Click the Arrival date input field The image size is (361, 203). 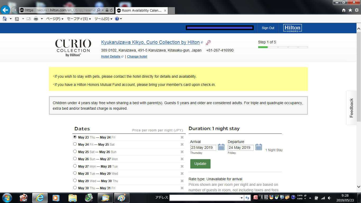[x=203, y=147]
